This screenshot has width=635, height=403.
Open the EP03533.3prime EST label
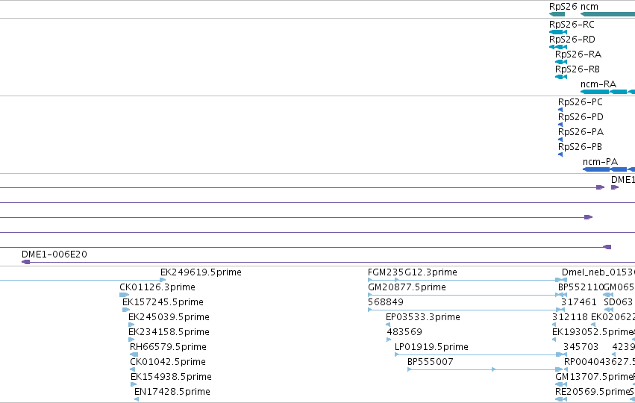tap(423, 317)
